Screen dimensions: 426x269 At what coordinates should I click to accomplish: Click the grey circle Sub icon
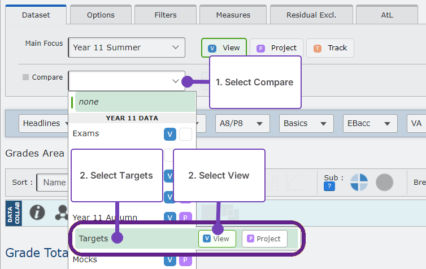pos(384,183)
